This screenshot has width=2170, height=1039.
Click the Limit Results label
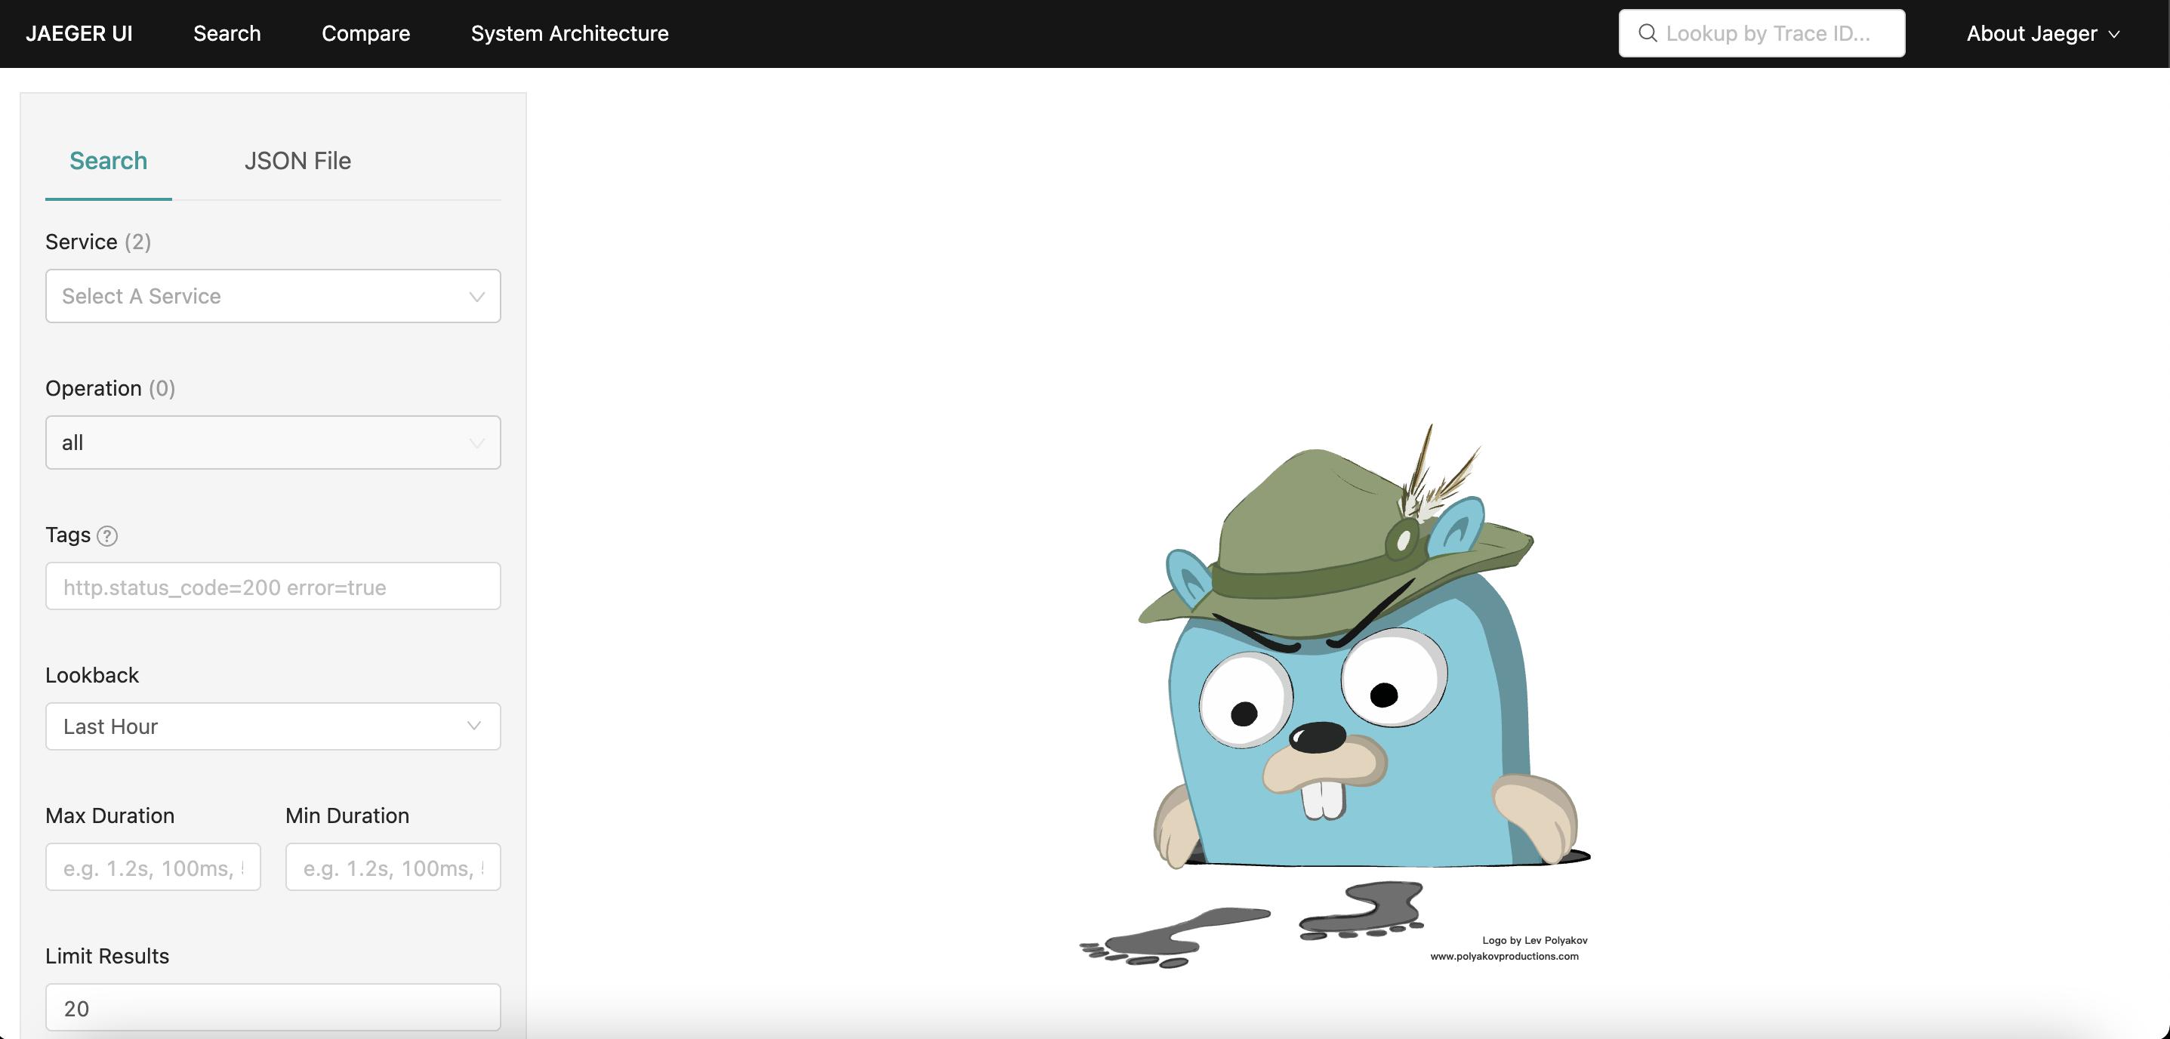point(107,957)
